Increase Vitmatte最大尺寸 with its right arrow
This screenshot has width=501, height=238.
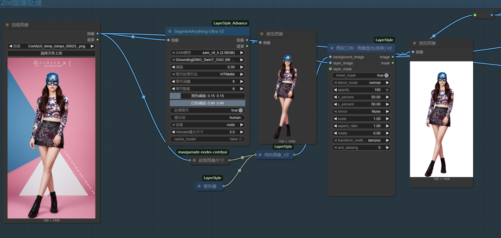(x=242, y=132)
